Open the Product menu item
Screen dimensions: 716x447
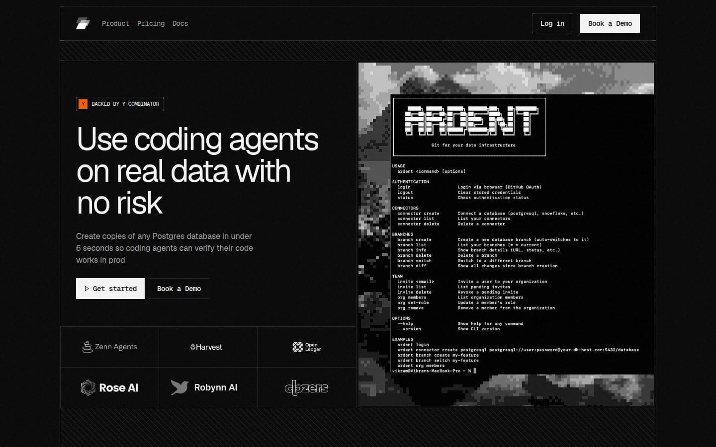click(x=115, y=23)
